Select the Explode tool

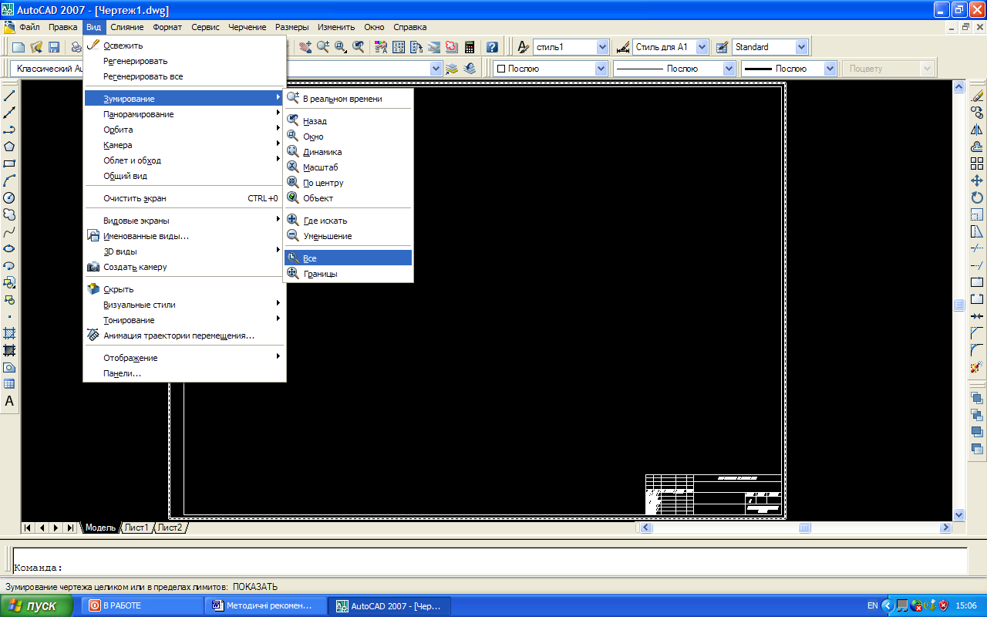pyautogui.click(x=977, y=367)
